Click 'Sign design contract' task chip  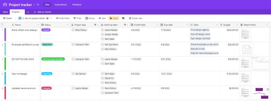click(201, 38)
